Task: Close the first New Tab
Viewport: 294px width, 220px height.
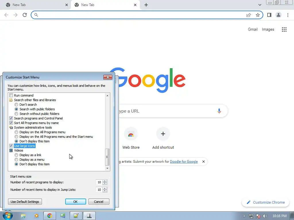Action: point(67,5)
